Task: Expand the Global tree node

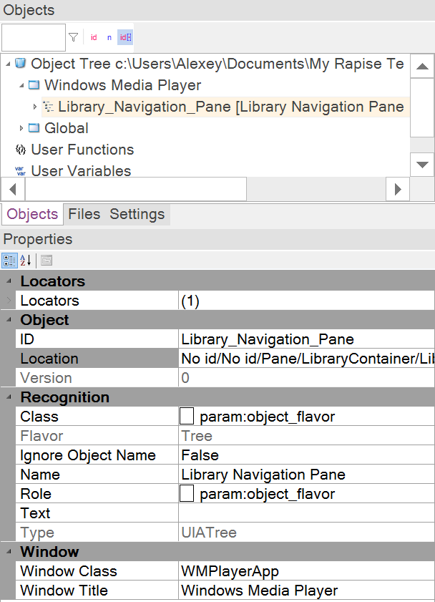Action: tap(21, 128)
